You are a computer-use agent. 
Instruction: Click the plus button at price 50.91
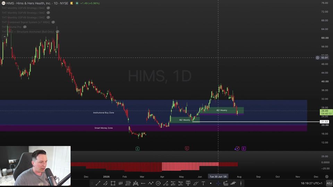pos(317,58)
